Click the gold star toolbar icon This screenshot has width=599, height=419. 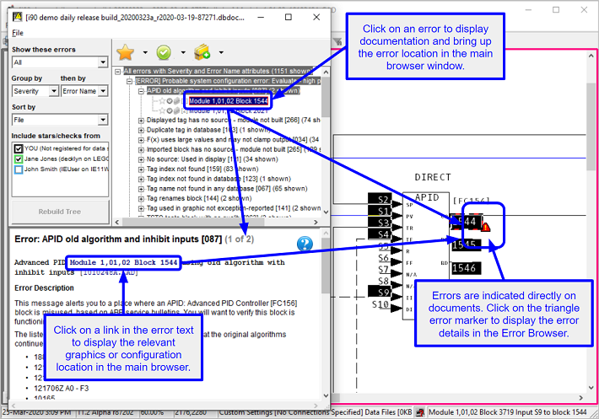(x=126, y=52)
